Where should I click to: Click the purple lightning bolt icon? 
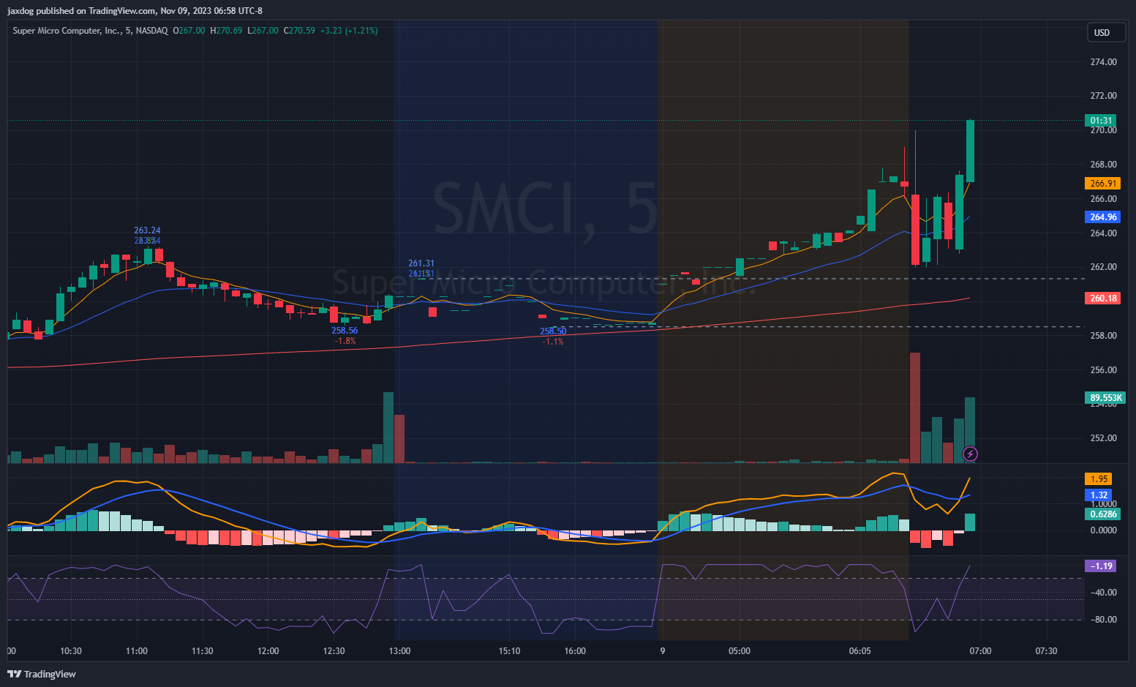970,454
